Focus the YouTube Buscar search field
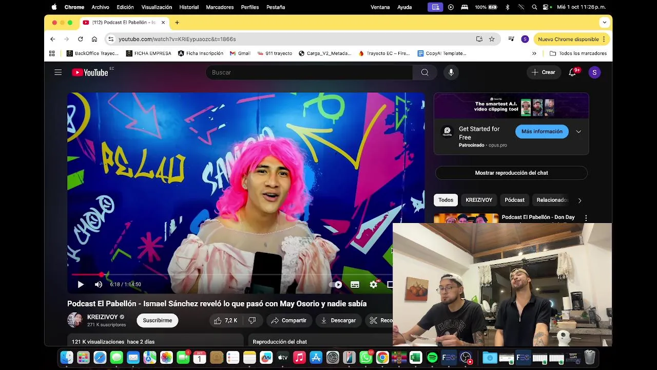This screenshot has height=370, width=657. click(309, 72)
